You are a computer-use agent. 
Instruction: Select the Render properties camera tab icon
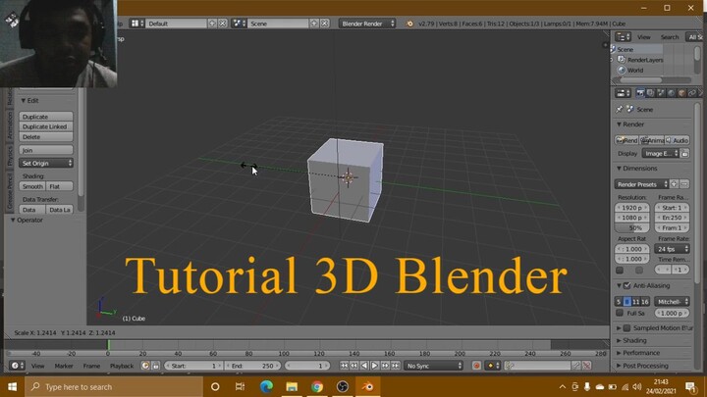[x=640, y=93]
